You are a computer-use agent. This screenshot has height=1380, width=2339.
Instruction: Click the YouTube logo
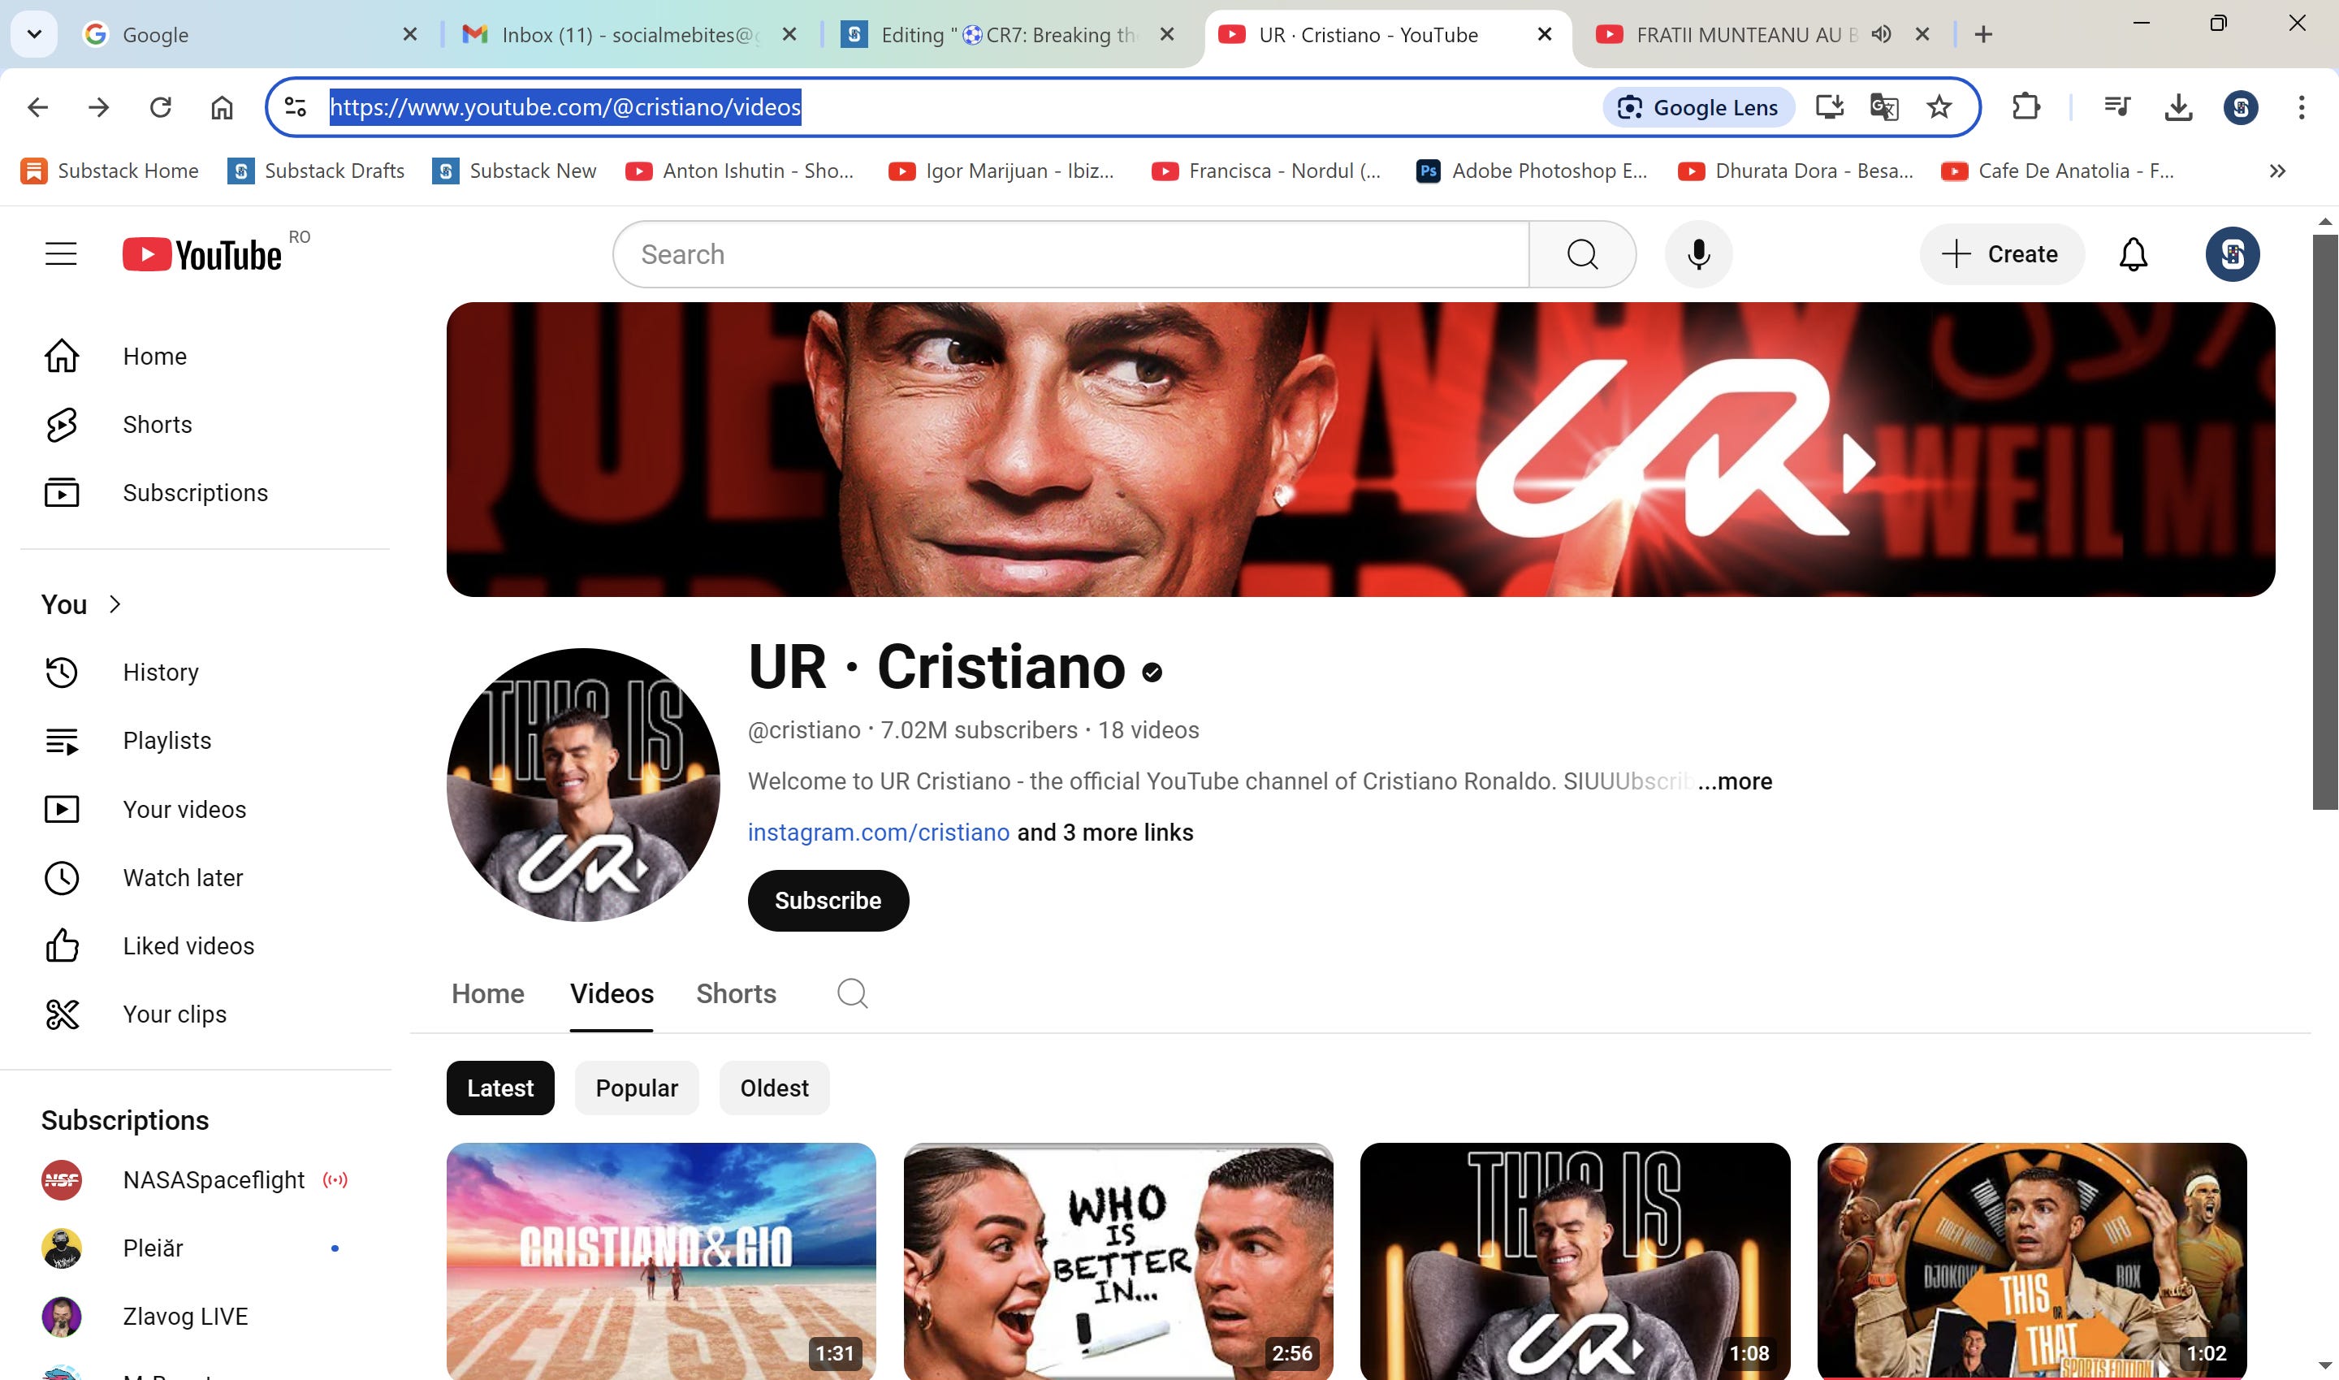pos(203,254)
